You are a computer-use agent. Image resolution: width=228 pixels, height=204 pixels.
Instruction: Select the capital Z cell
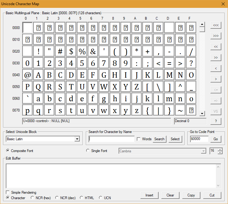coord(136,86)
